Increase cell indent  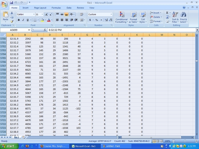coord(76,20)
